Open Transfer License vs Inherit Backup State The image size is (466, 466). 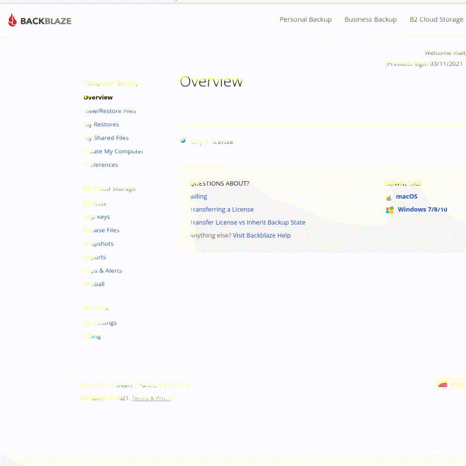(247, 223)
